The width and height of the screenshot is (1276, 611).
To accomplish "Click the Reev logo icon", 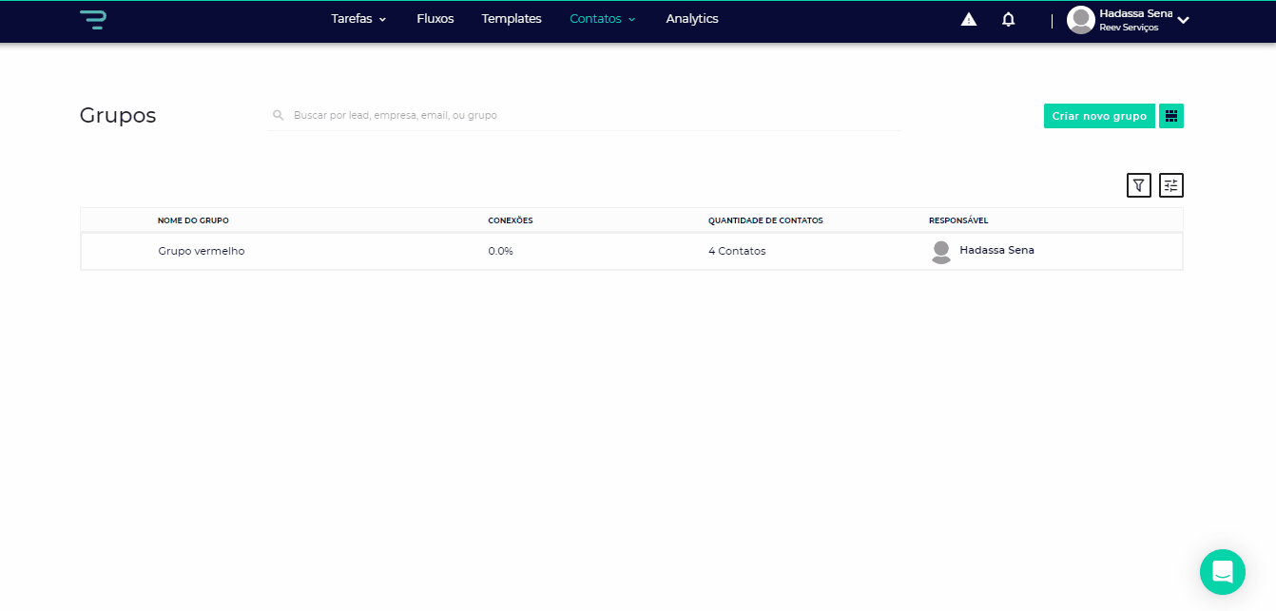I will click(x=92, y=19).
